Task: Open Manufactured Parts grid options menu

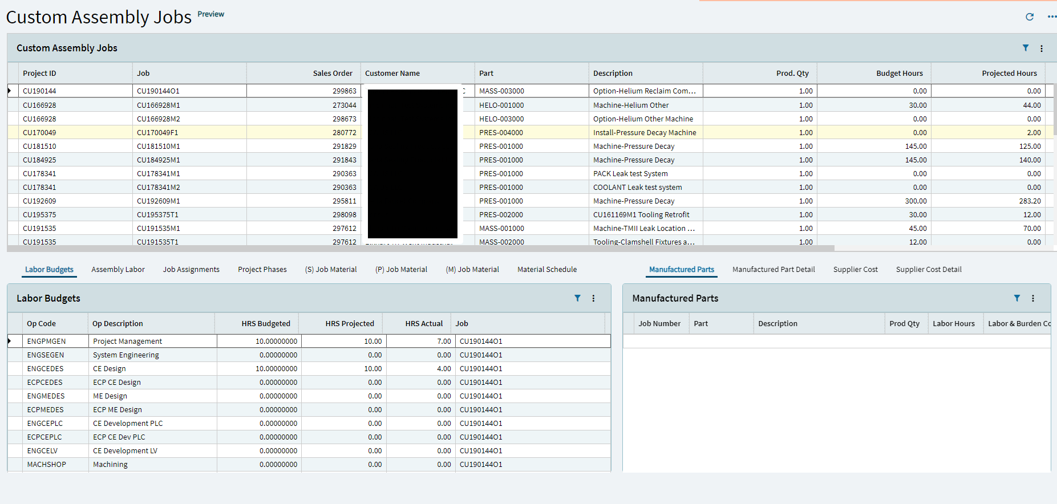Action: click(x=1032, y=298)
